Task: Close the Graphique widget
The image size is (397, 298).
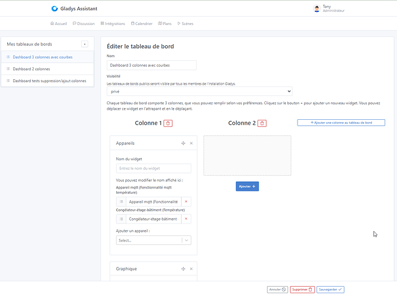Action: [x=191, y=269]
